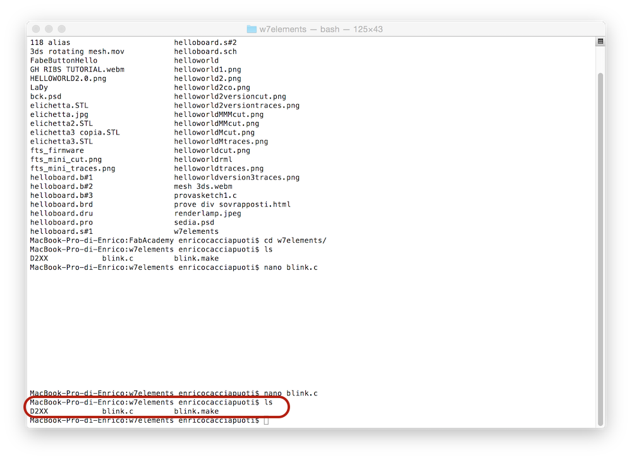
Task: Click 'fts_firmware' in the listing
Action: tap(57, 150)
